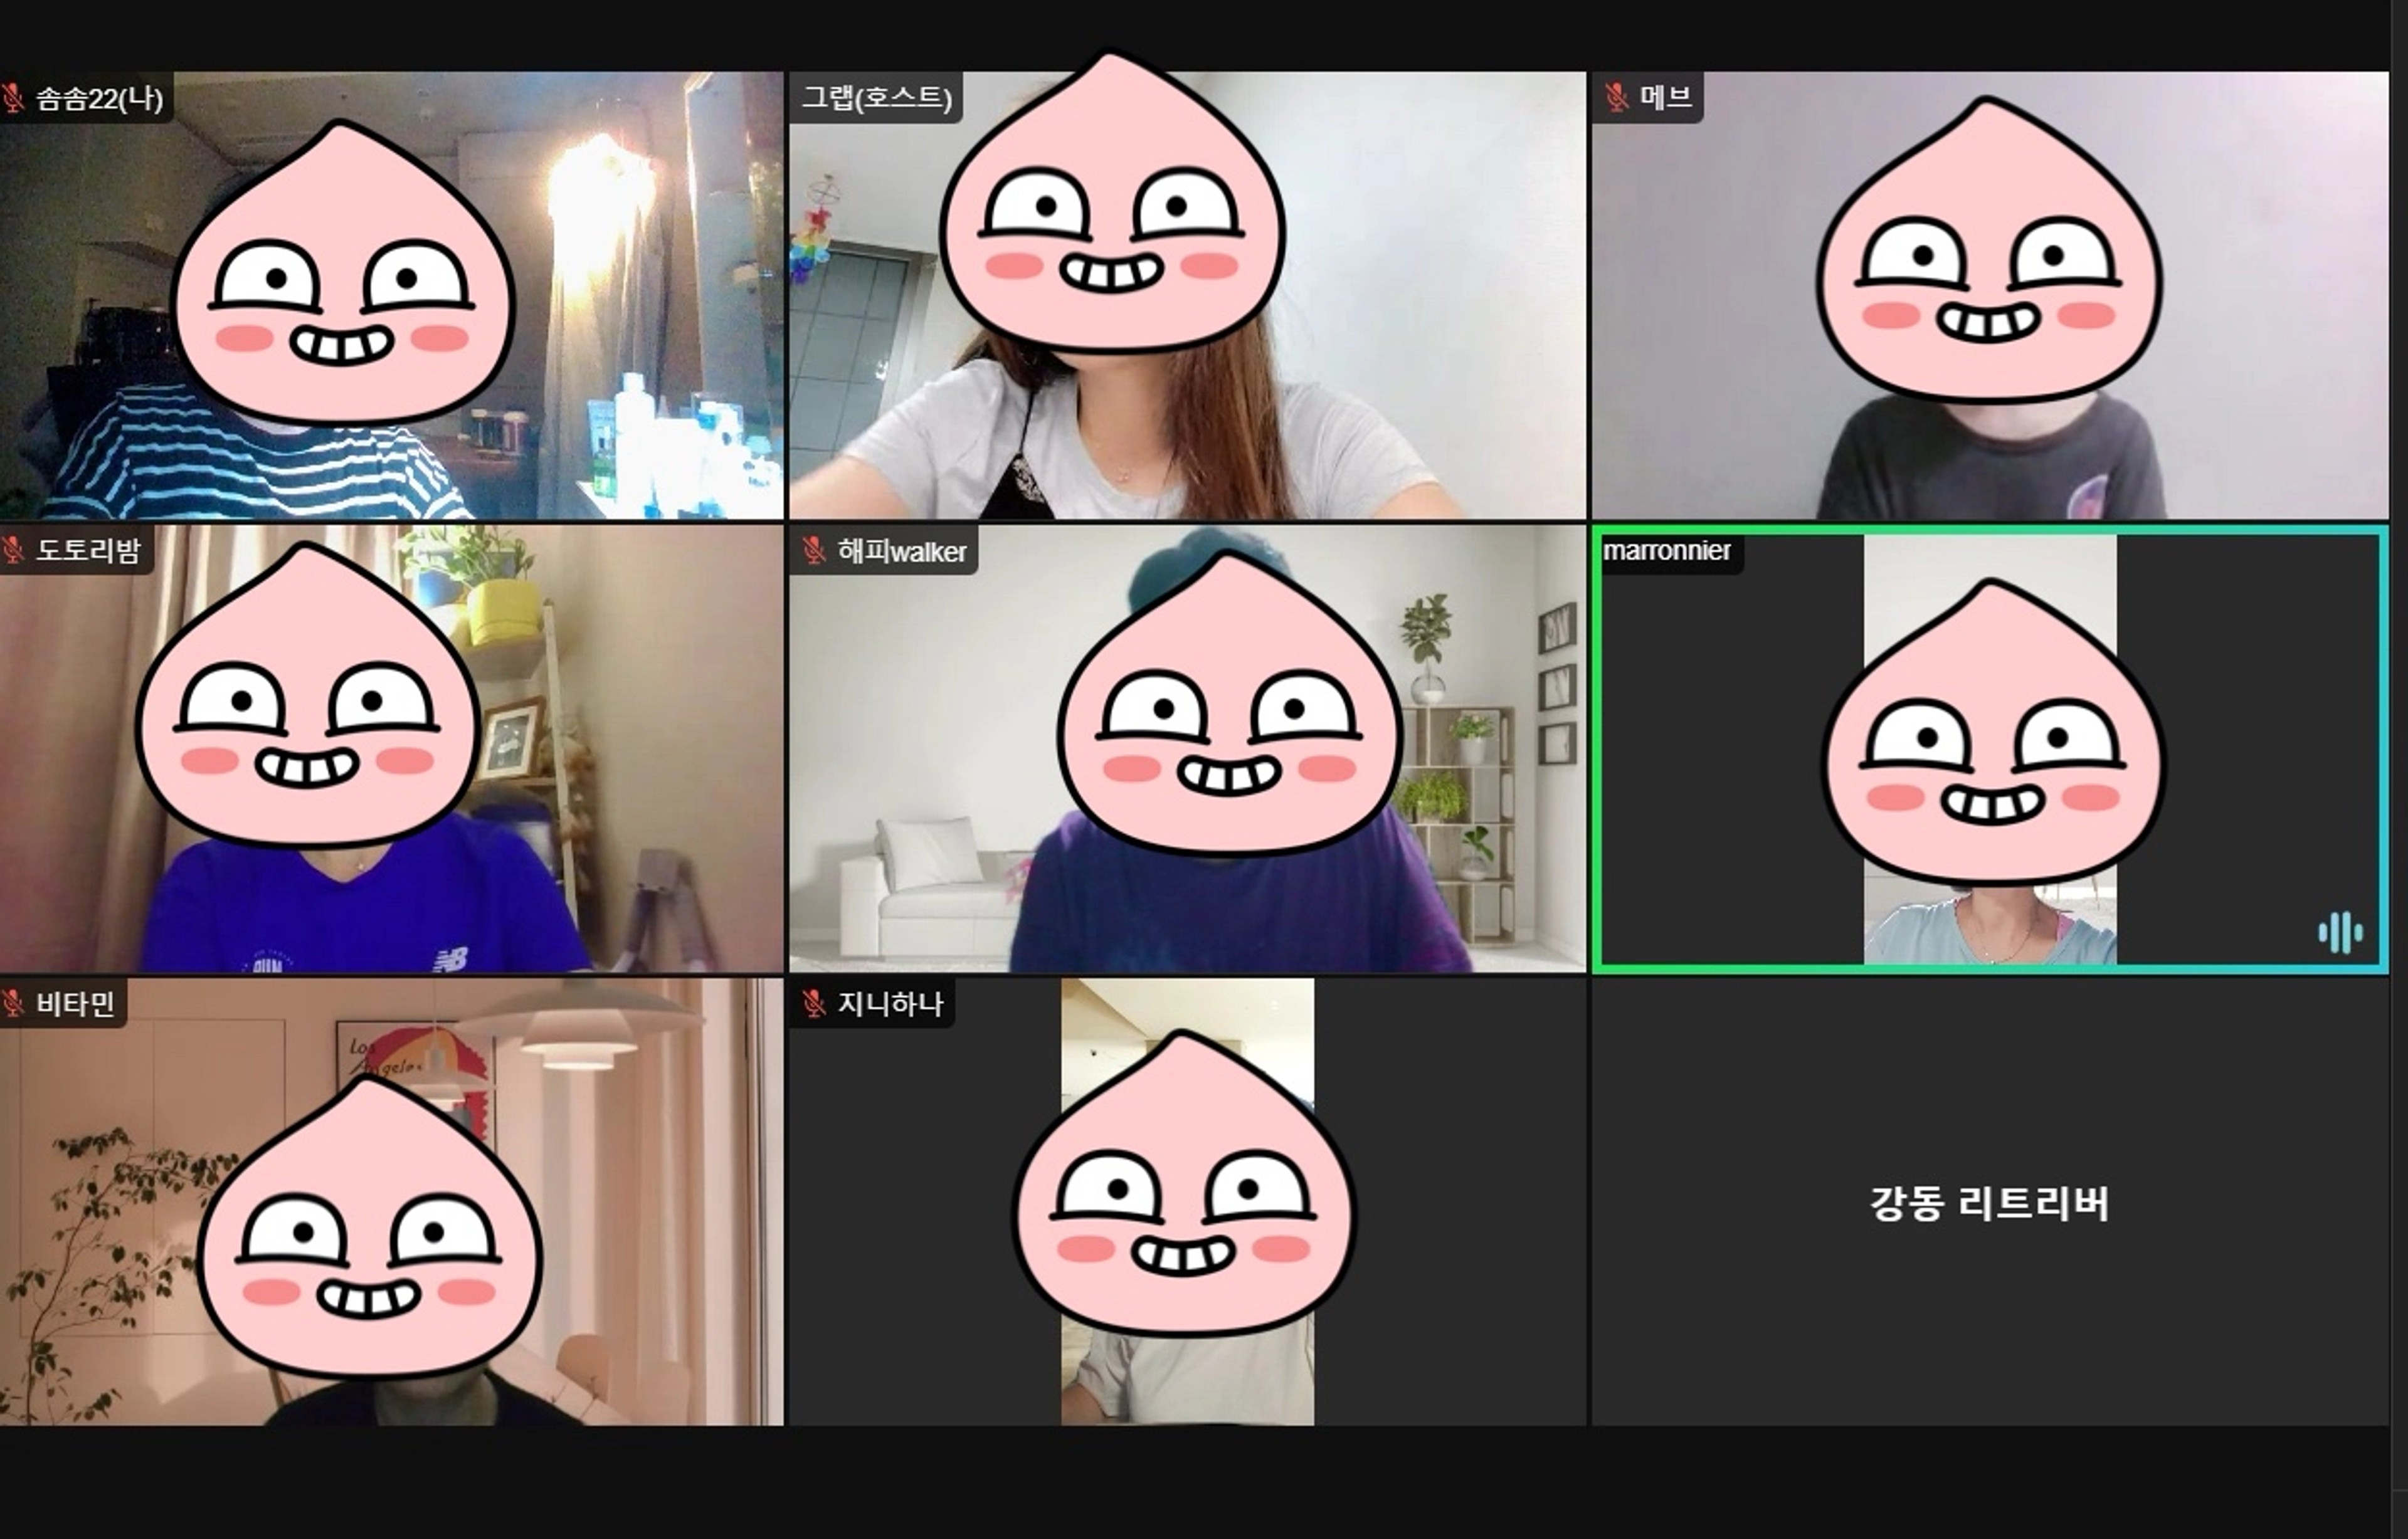Click the muted mic icon beside 지니하나

click(814, 1003)
